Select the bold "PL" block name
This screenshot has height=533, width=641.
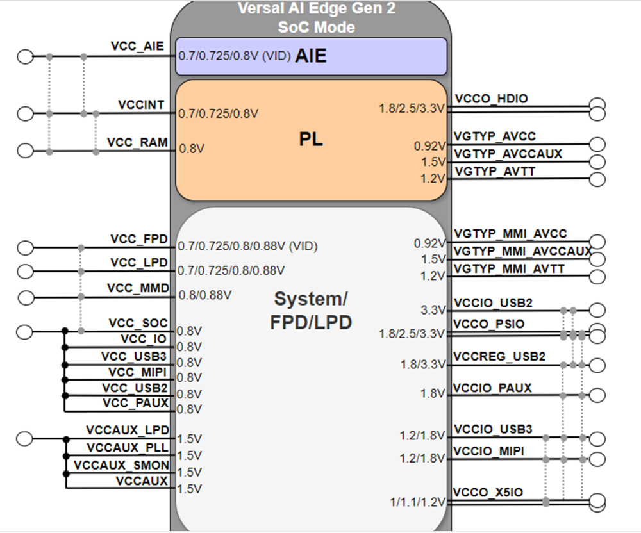click(x=311, y=140)
